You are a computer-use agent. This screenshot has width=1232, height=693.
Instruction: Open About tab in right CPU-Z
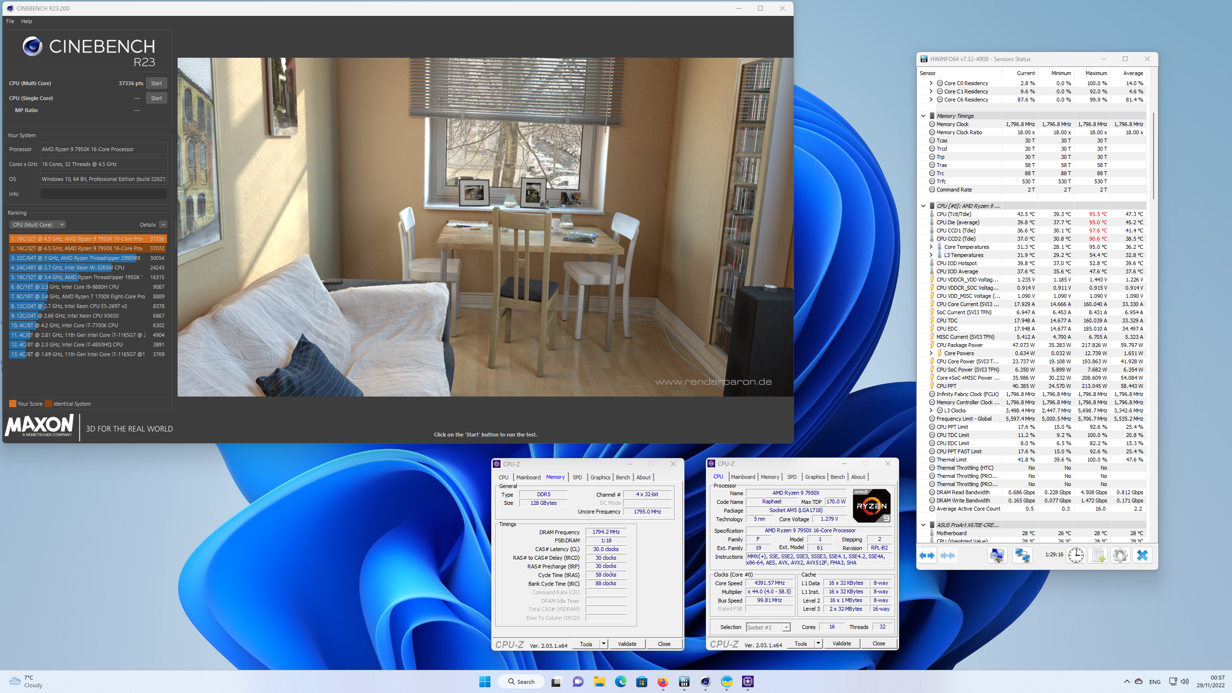pyautogui.click(x=858, y=477)
